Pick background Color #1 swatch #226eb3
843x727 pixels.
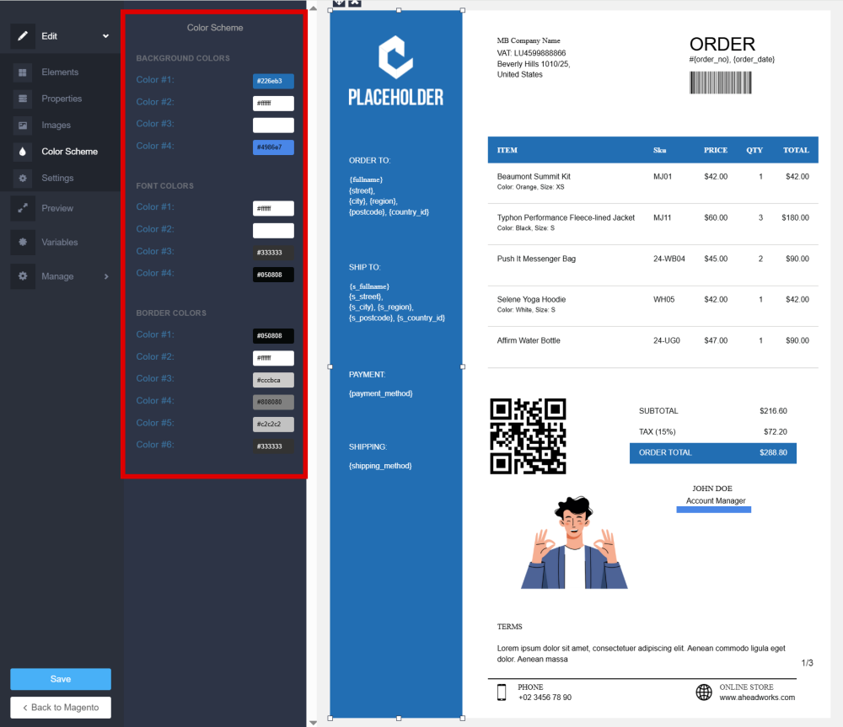point(273,81)
